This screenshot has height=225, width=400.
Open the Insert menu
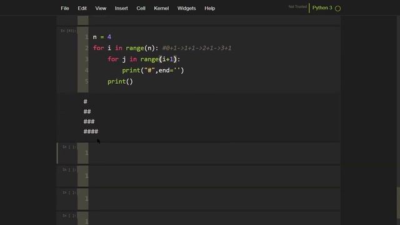[x=121, y=8]
